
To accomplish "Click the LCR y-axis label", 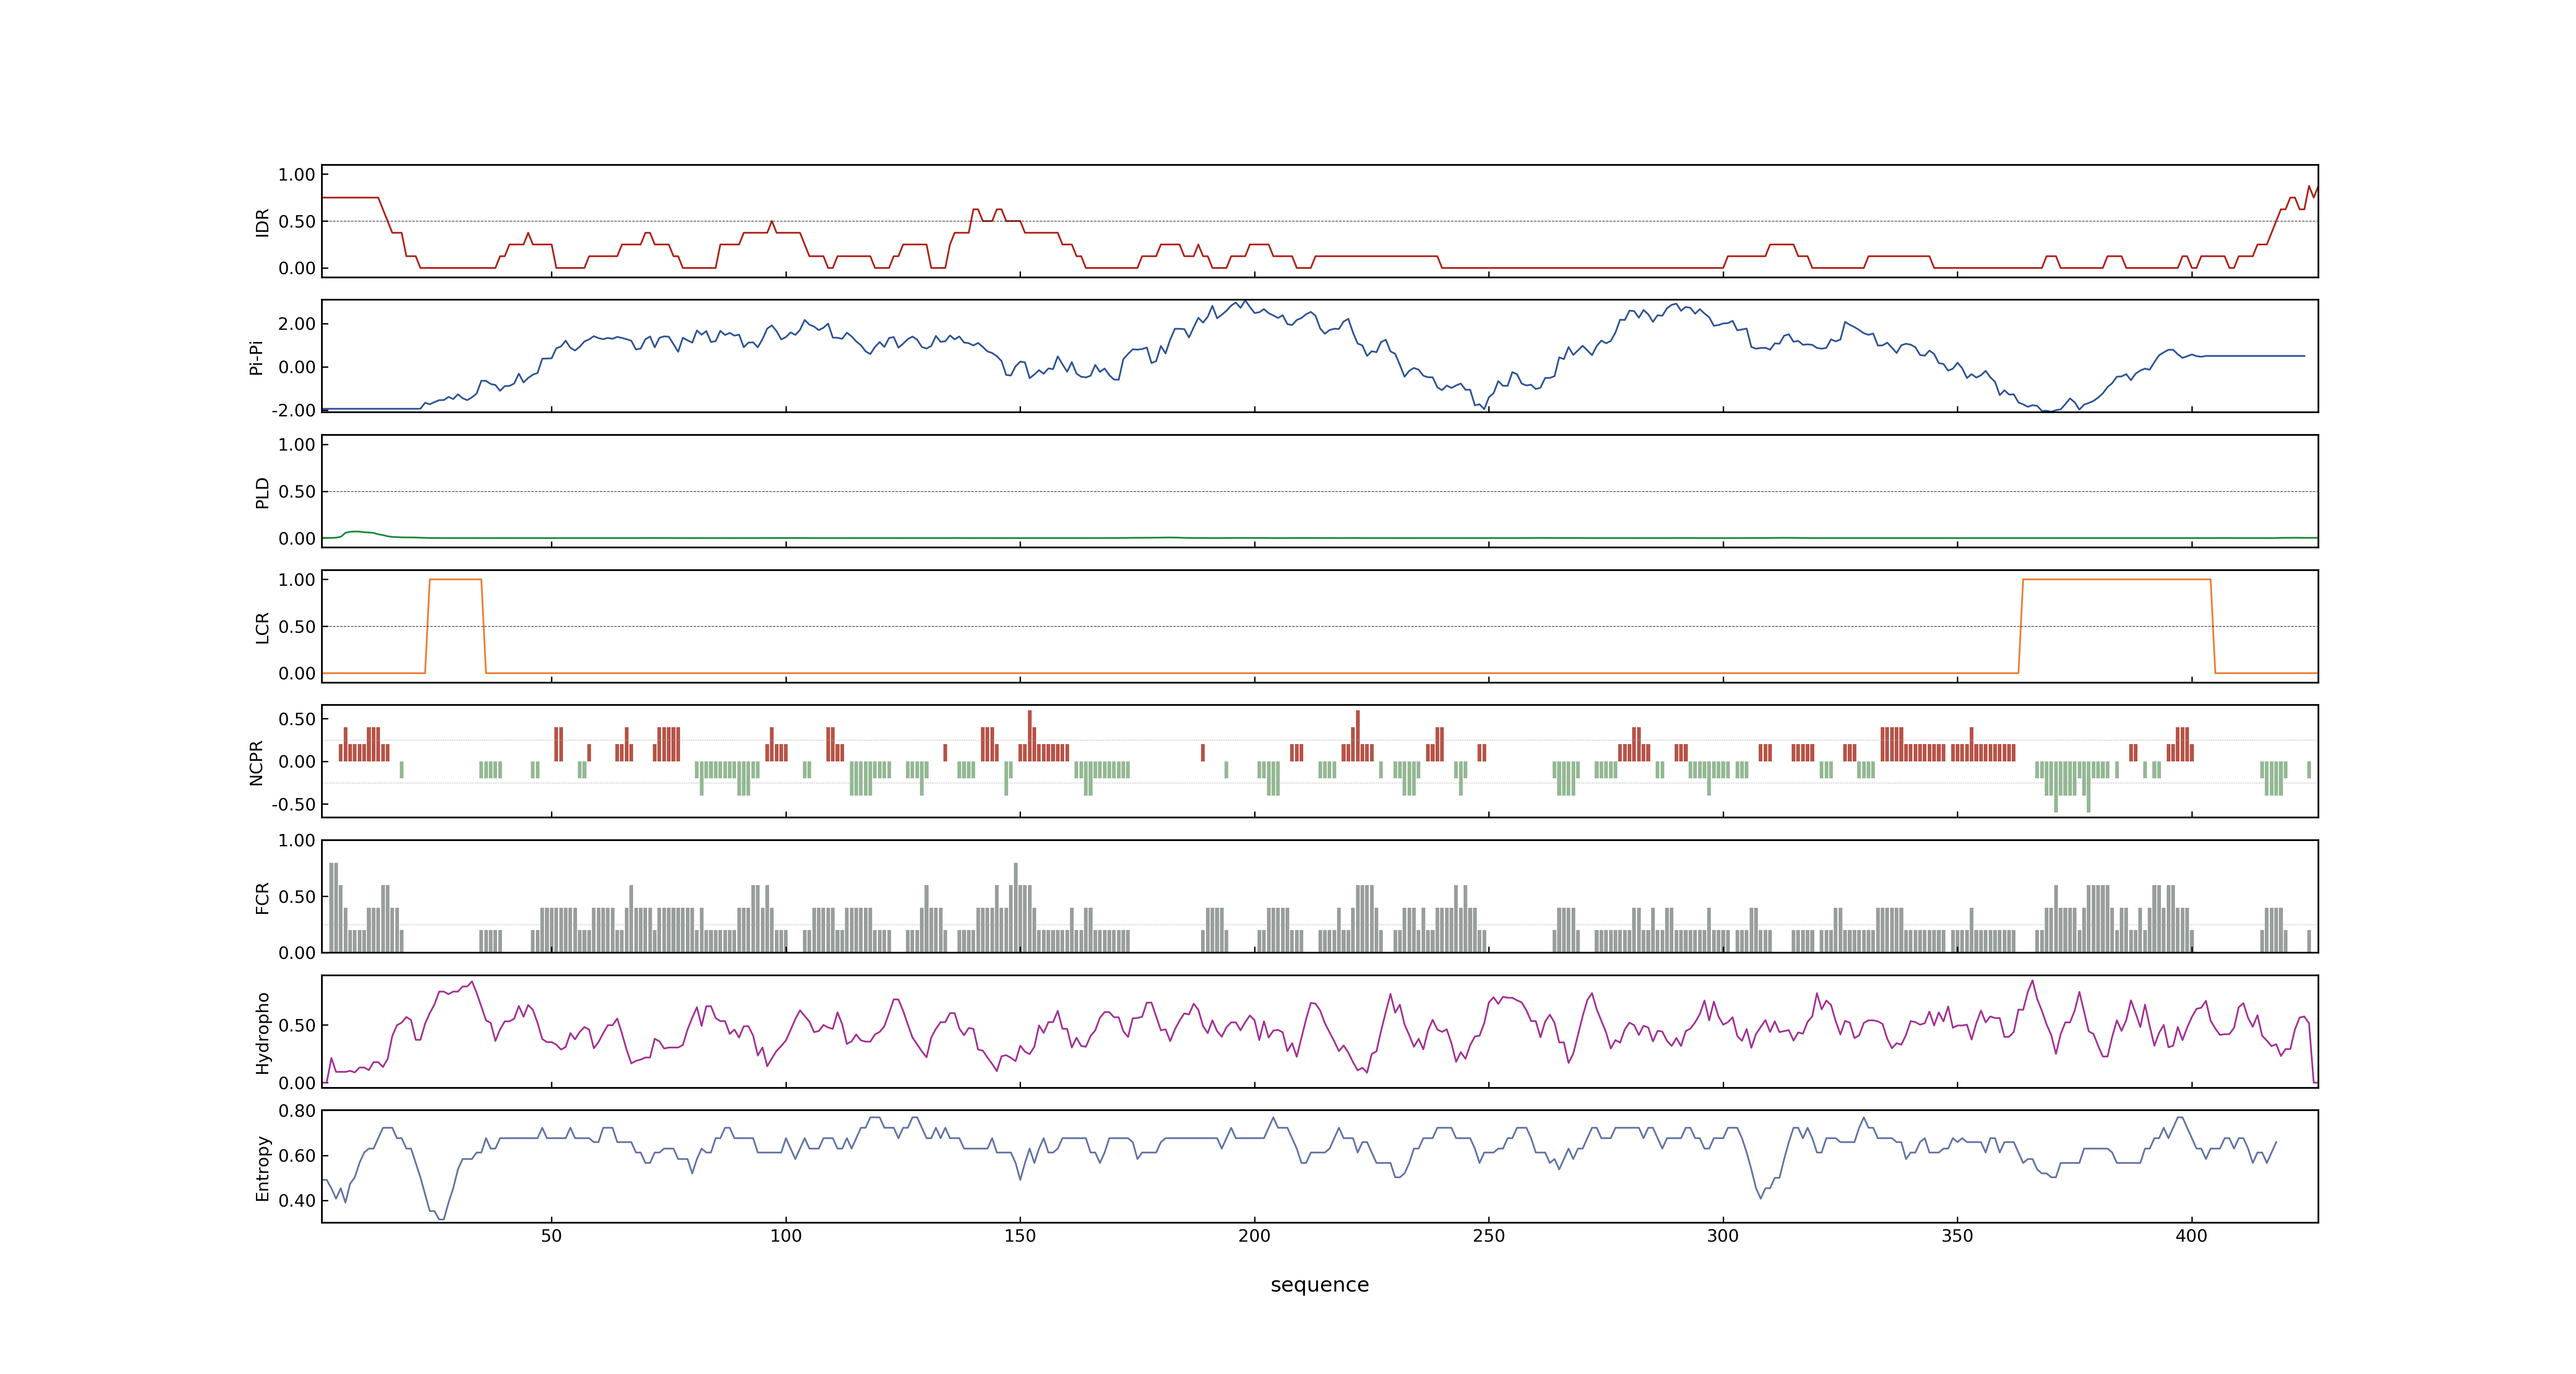I will tap(262, 627).
